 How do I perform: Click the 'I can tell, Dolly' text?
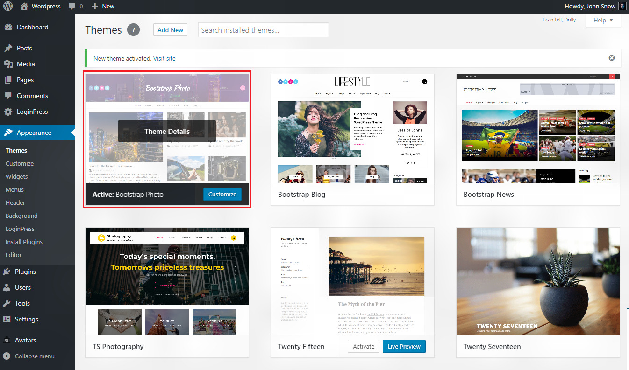point(559,20)
